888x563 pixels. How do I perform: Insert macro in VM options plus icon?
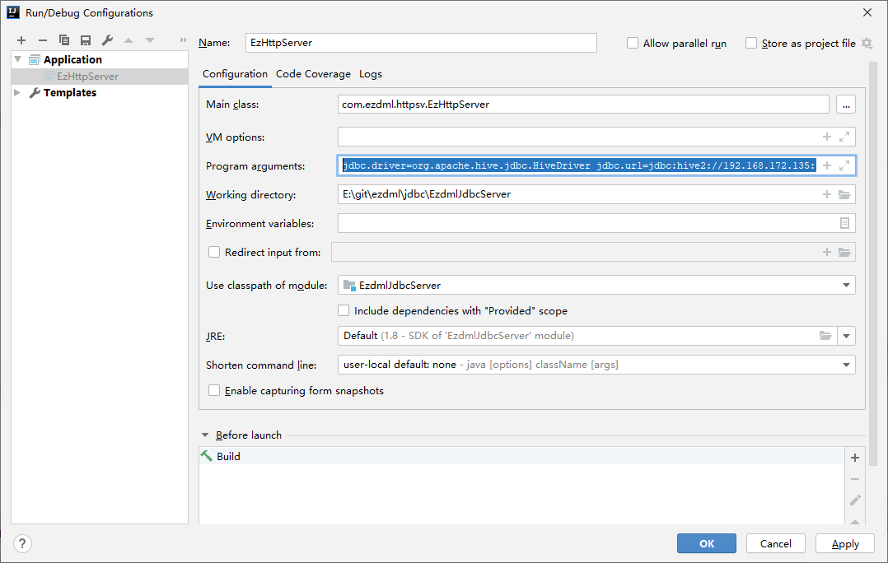point(827,137)
